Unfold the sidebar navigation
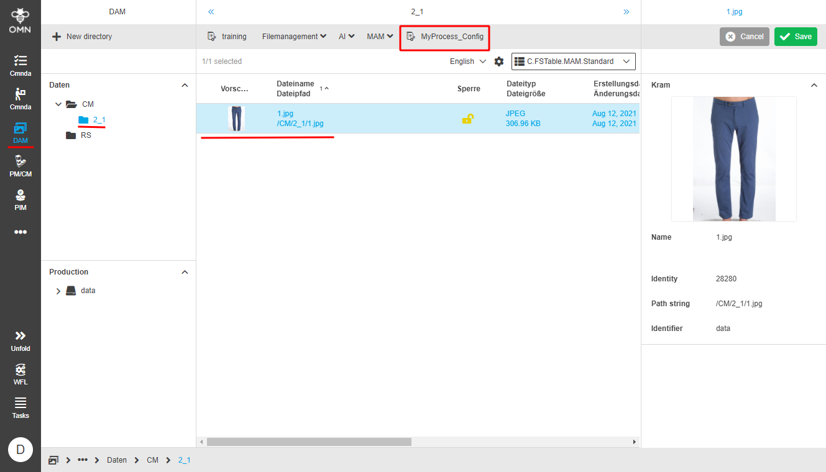Screen dimensions: 826x472 [21, 340]
